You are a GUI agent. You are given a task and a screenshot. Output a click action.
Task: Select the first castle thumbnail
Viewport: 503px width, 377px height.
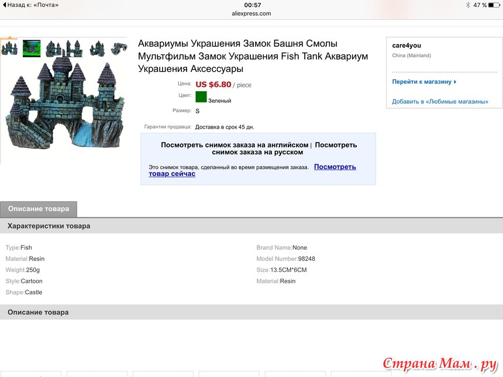(9, 49)
